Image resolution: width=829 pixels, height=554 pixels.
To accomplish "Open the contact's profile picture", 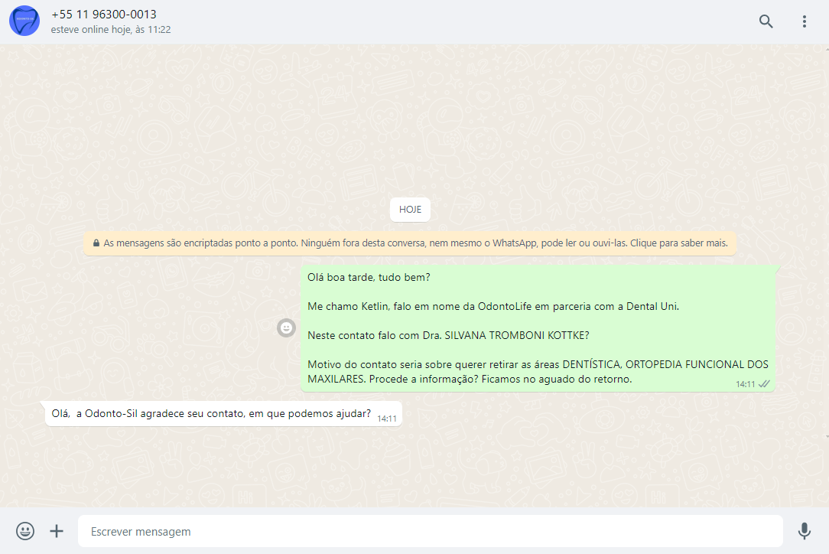I will click(x=24, y=21).
